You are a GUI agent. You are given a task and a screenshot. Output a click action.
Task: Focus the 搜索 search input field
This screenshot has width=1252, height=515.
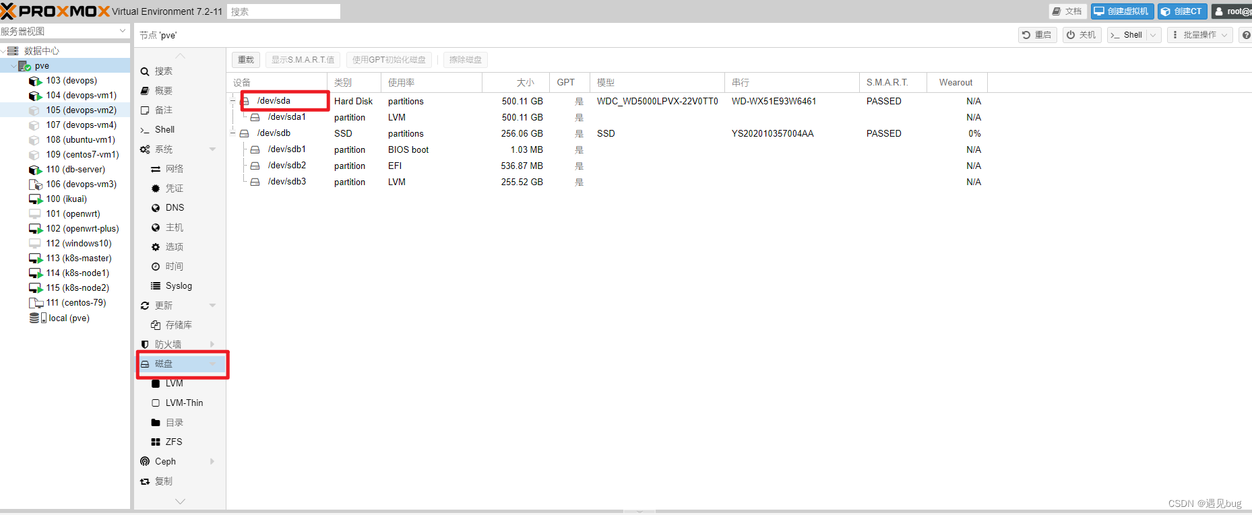pos(284,11)
